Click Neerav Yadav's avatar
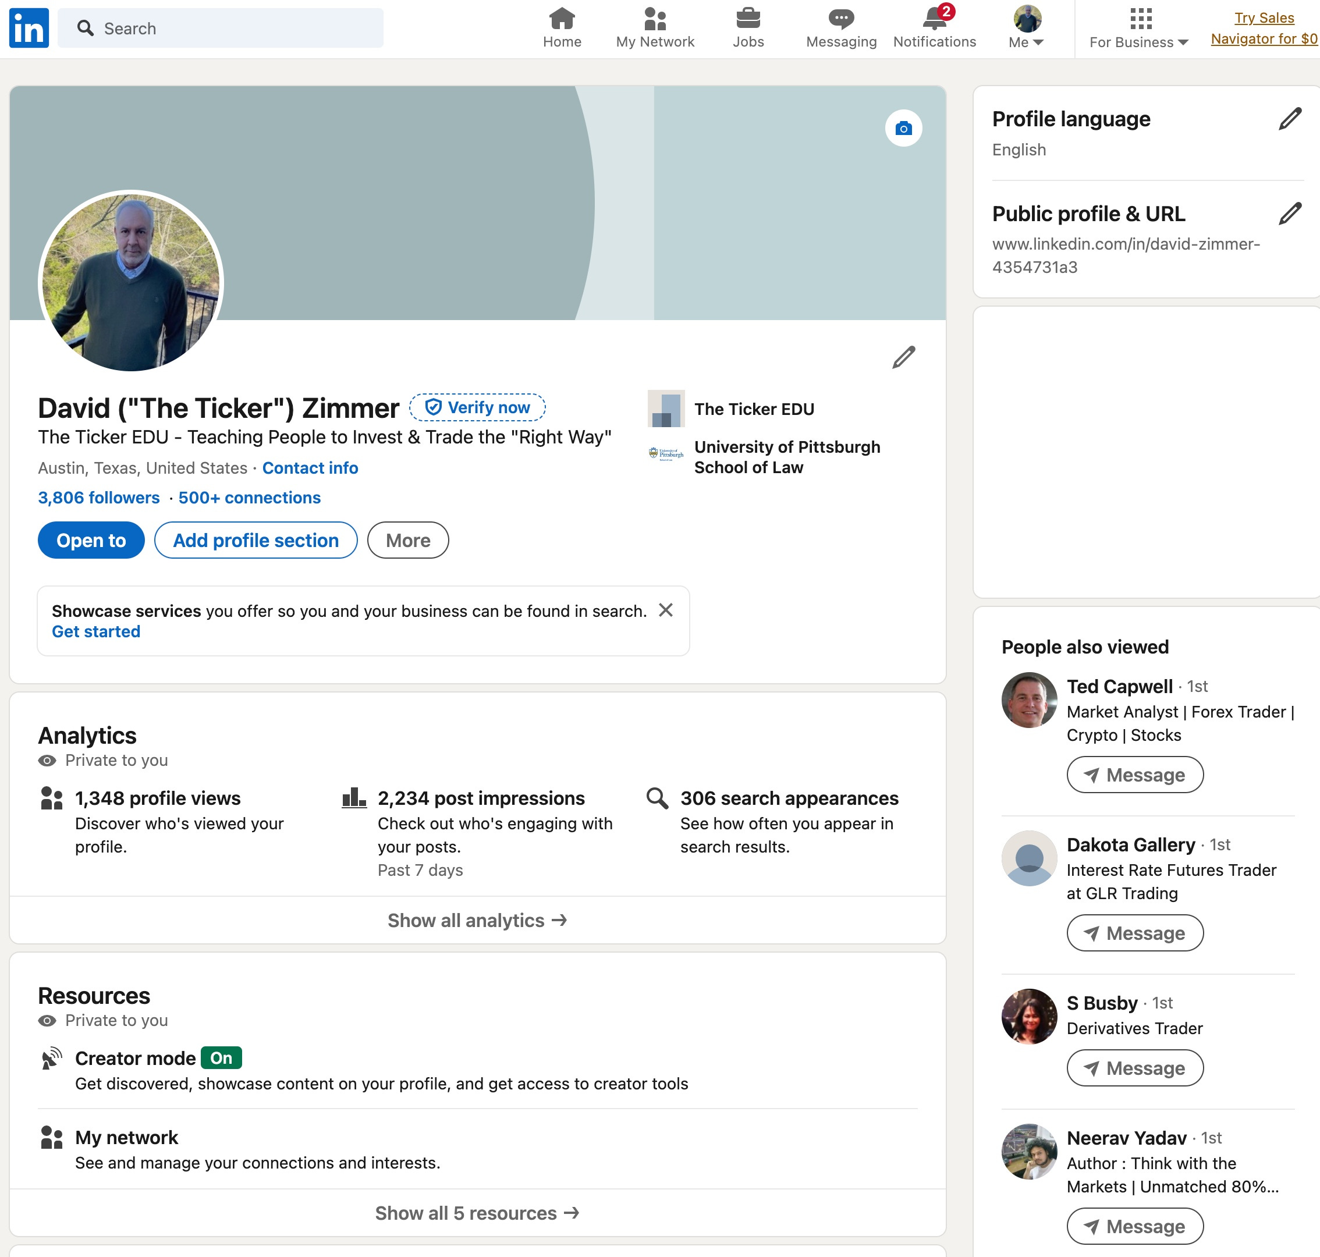 point(1029,1152)
